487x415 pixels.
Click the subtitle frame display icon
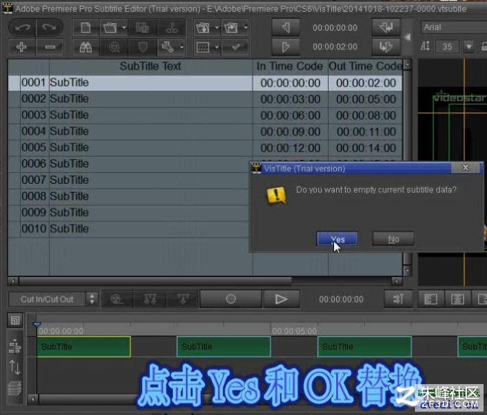(x=203, y=47)
